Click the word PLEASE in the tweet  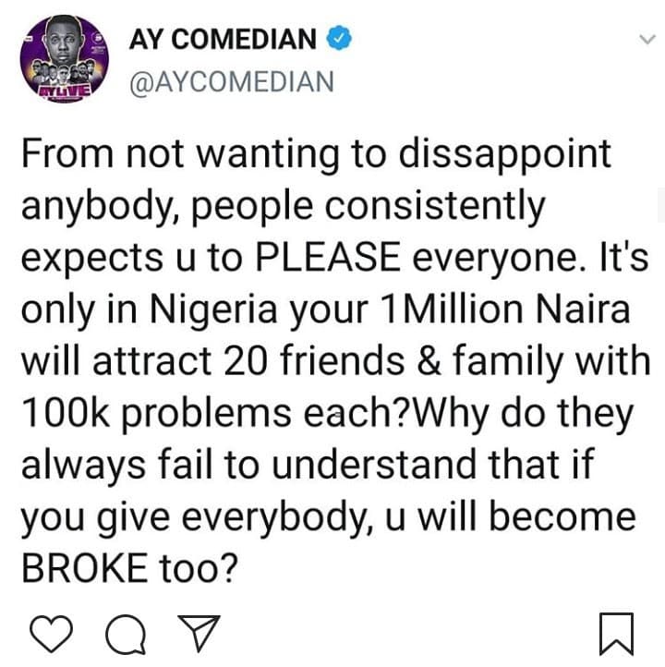[328, 258]
